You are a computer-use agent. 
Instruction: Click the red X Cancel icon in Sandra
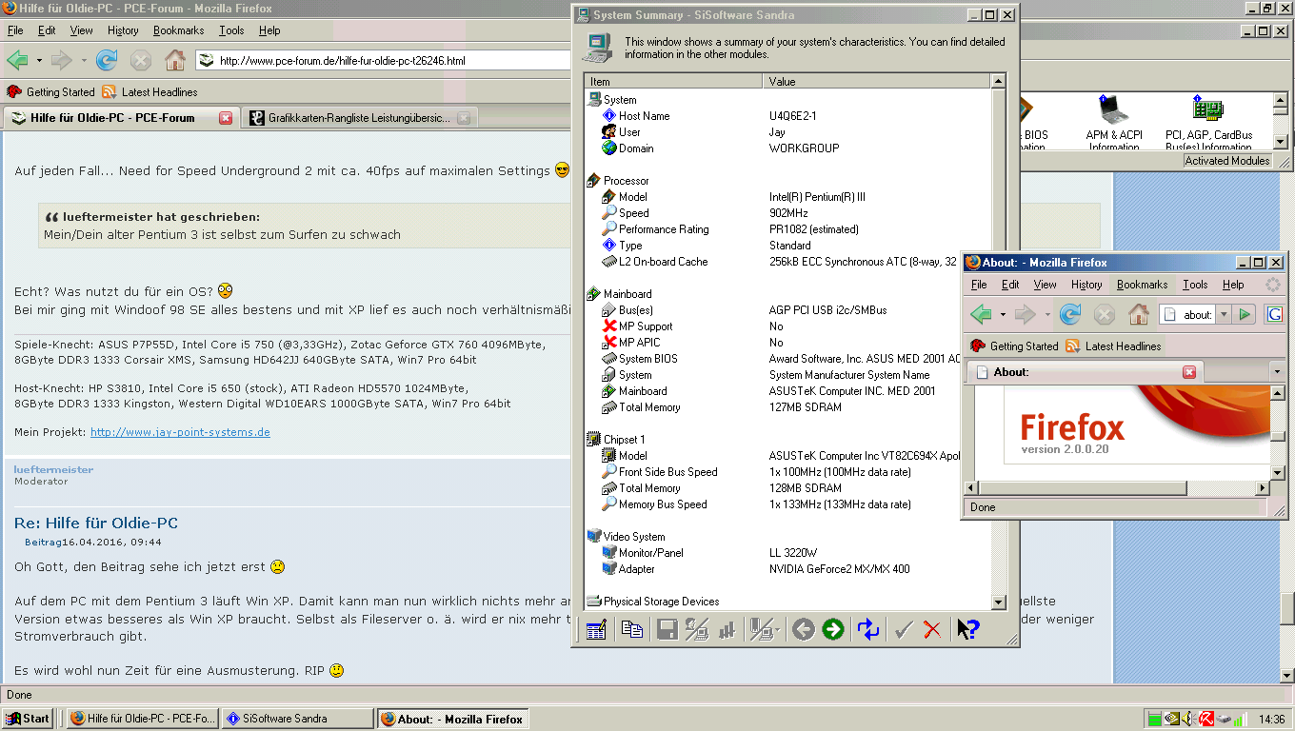click(x=932, y=629)
